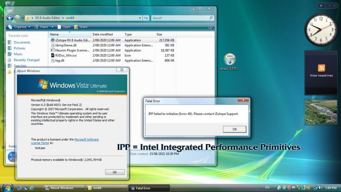The height and width of the screenshot is (192, 341).
Task: Click the sidebar add gadget plus button
Action: click(x=321, y=6)
